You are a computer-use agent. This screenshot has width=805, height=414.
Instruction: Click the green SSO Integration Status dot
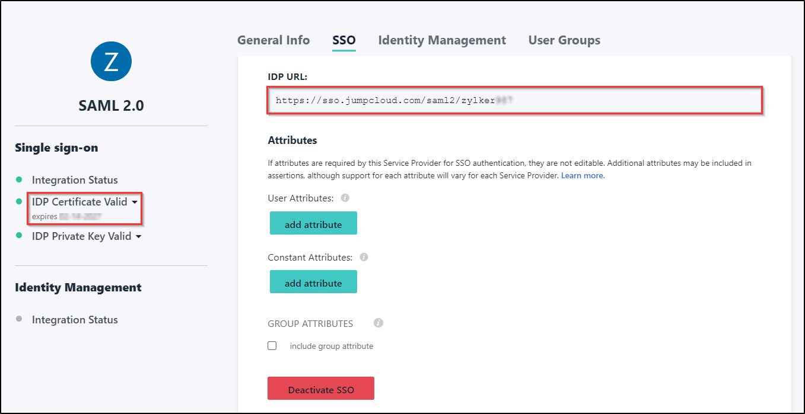[x=19, y=179]
